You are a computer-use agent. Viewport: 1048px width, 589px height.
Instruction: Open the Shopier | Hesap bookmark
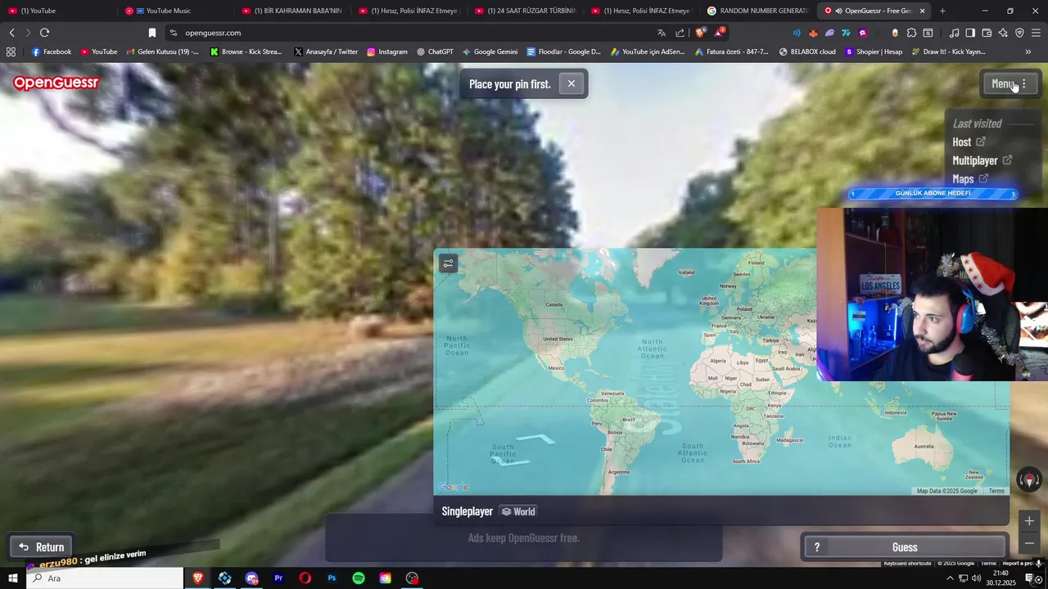pyautogui.click(x=874, y=52)
